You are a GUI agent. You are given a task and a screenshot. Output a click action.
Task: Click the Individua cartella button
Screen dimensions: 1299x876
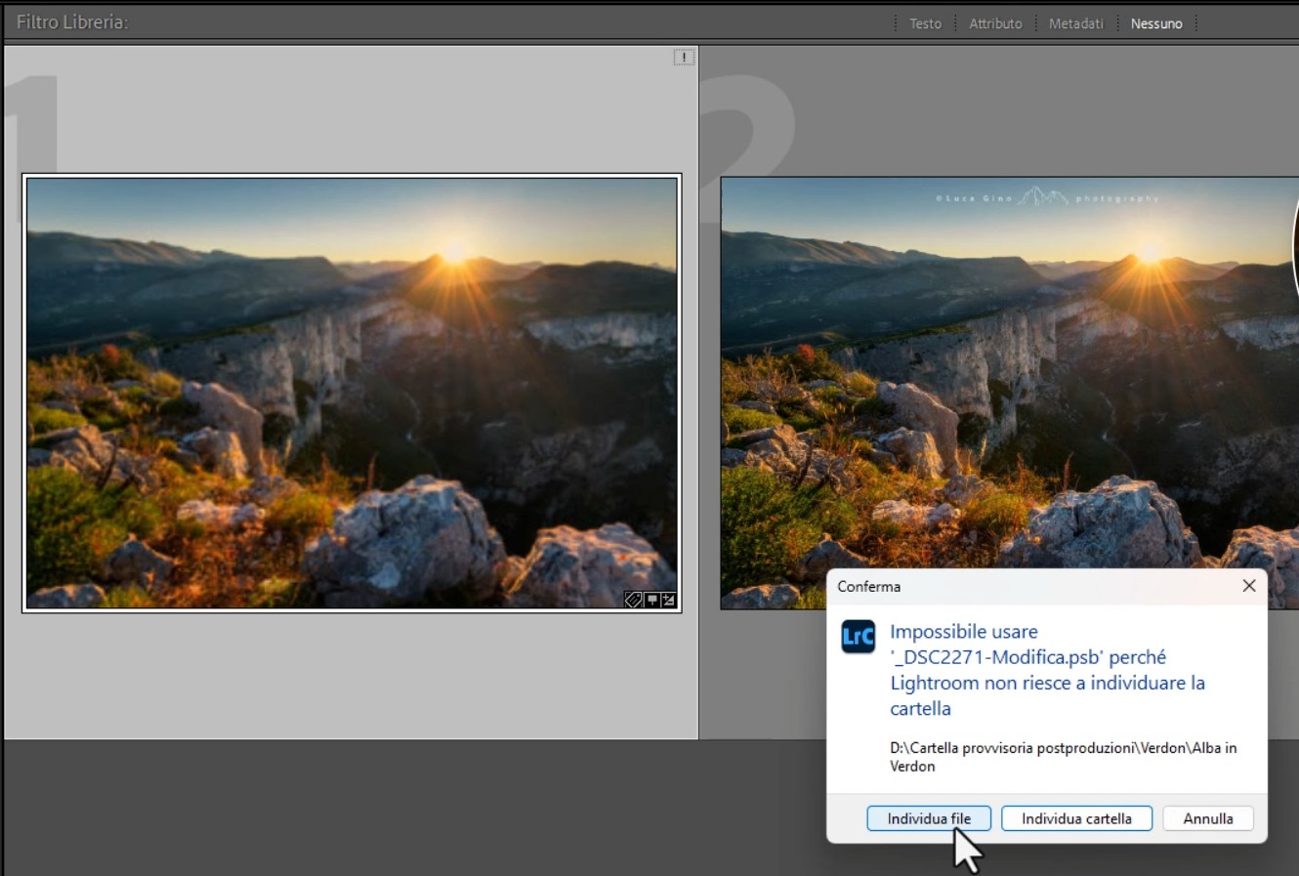pyautogui.click(x=1076, y=818)
